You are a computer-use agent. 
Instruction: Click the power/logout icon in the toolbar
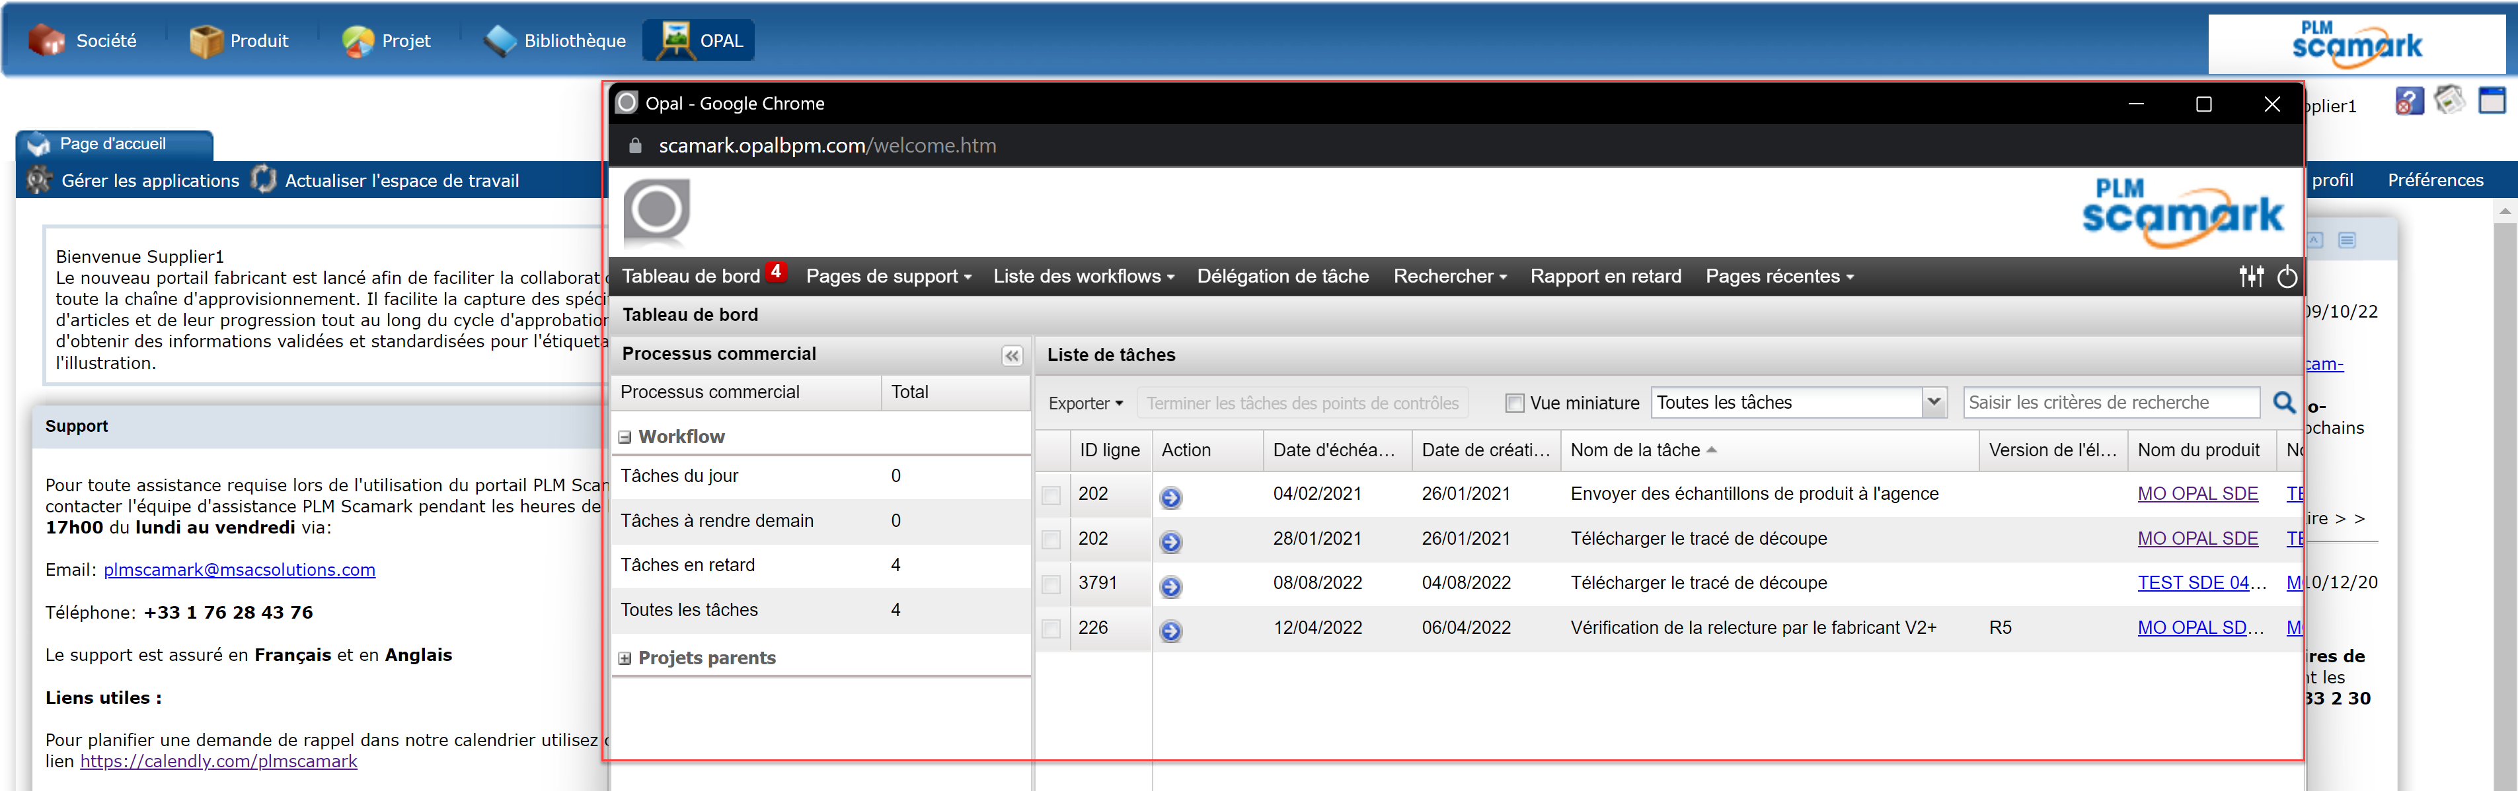tap(2288, 277)
